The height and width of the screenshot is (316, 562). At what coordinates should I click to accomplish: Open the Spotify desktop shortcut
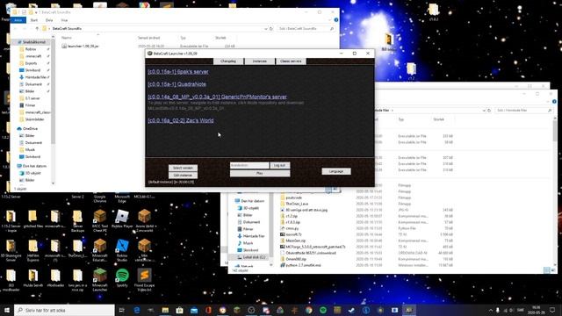[x=122, y=278]
